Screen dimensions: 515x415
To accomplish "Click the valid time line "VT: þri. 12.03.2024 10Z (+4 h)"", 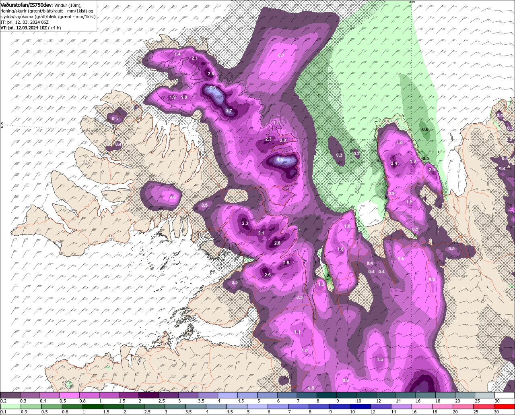I will click(31, 28).
